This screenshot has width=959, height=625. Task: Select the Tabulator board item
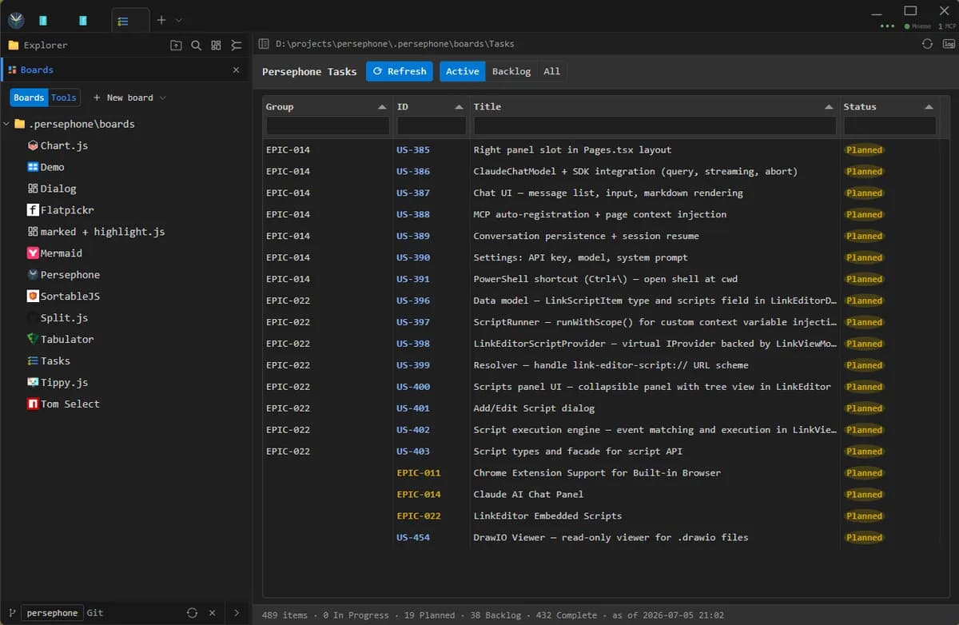(x=67, y=340)
